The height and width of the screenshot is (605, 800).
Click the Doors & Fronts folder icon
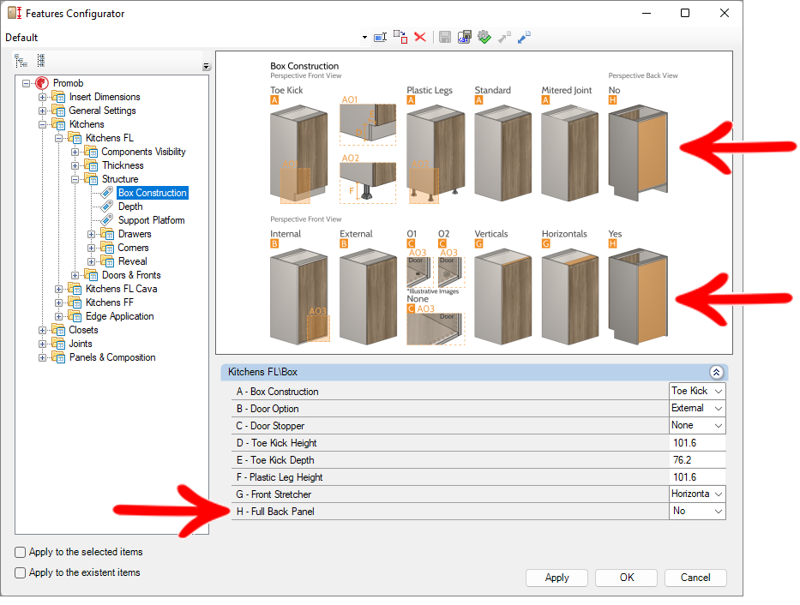[x=91, y=275]
